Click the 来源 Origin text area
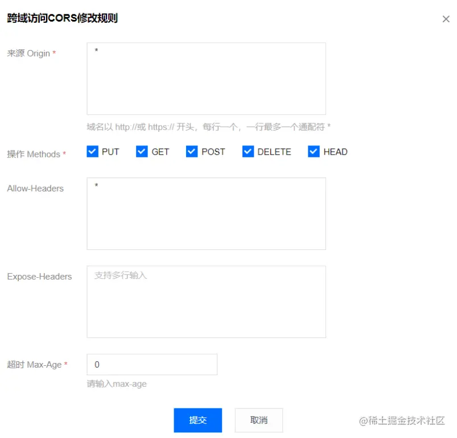This screenshot has height=438, width=457. click(206, 78)
